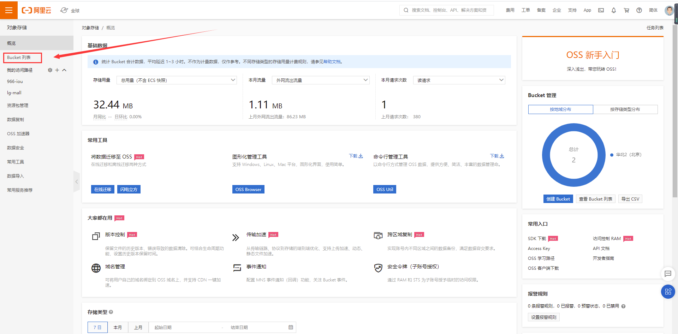The width and height of the screenshot is (678, 334).
Task: Open the orange hamburger main menu
Action: click(9, 10)
